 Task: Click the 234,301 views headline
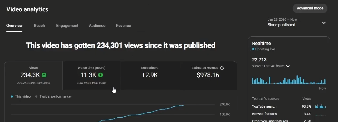[x=121, y=45]
